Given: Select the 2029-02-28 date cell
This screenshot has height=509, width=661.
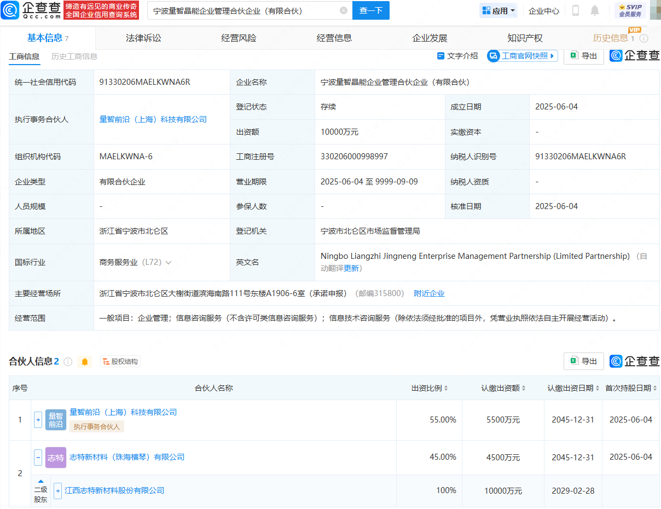Looking at the screenshot, I should 573,490.
